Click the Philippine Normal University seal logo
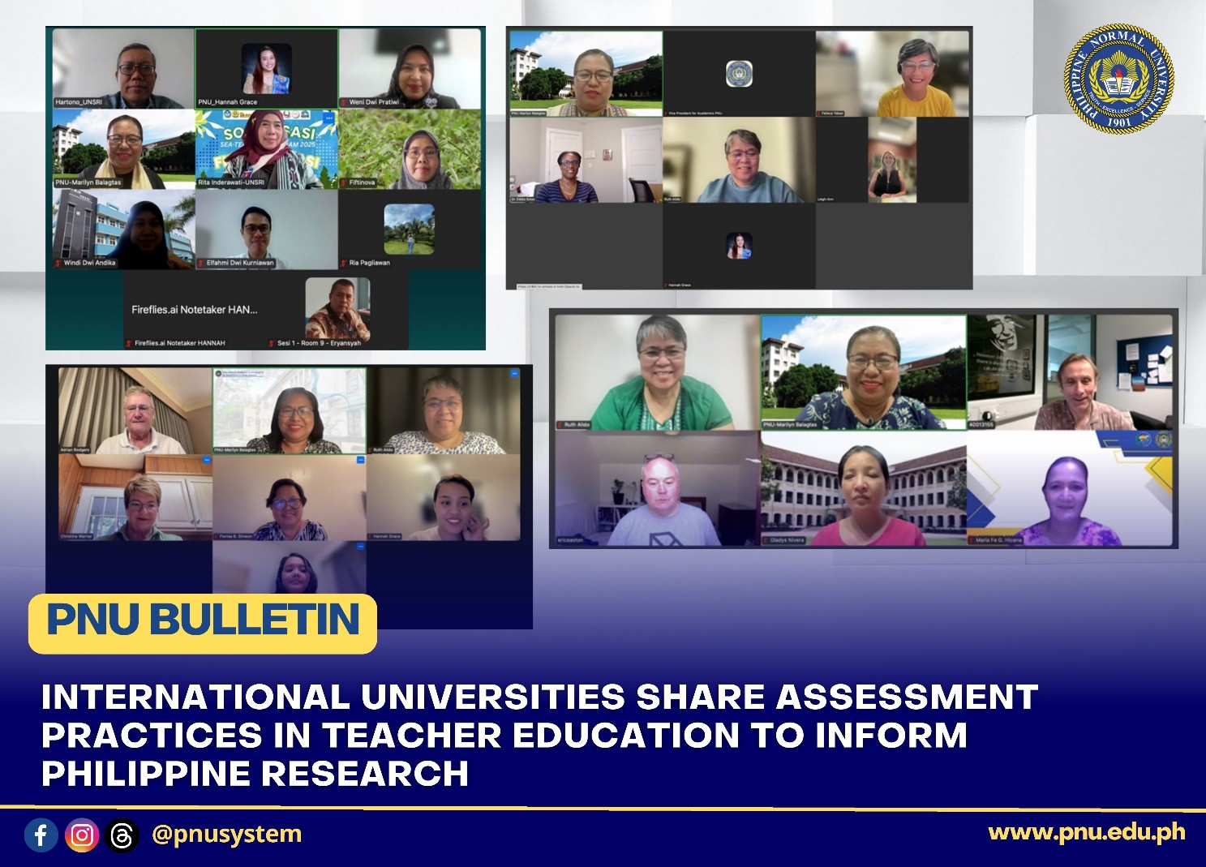The height and width of the screenshot is (867, 1206). 1118,79
